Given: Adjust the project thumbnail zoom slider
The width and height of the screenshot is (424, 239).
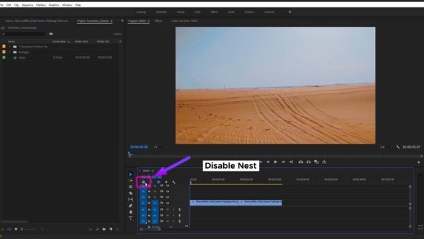Looking at the screenshot, I should pyautogui.click(x=28, y=229).
